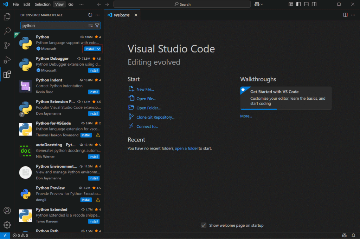Click the command center Search box

click(x=182, y=4)
